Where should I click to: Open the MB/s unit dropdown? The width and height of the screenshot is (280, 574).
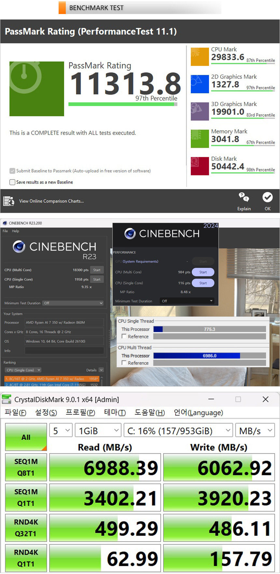tap(255, 431)
